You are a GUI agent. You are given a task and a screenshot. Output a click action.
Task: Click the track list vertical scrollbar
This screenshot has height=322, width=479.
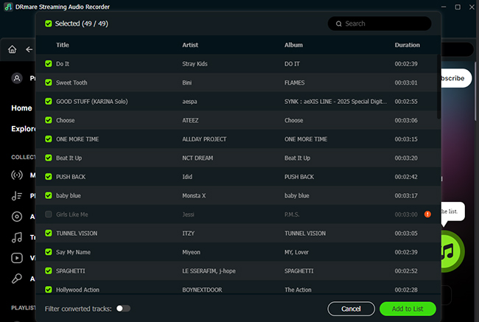[x=438, y=87]
